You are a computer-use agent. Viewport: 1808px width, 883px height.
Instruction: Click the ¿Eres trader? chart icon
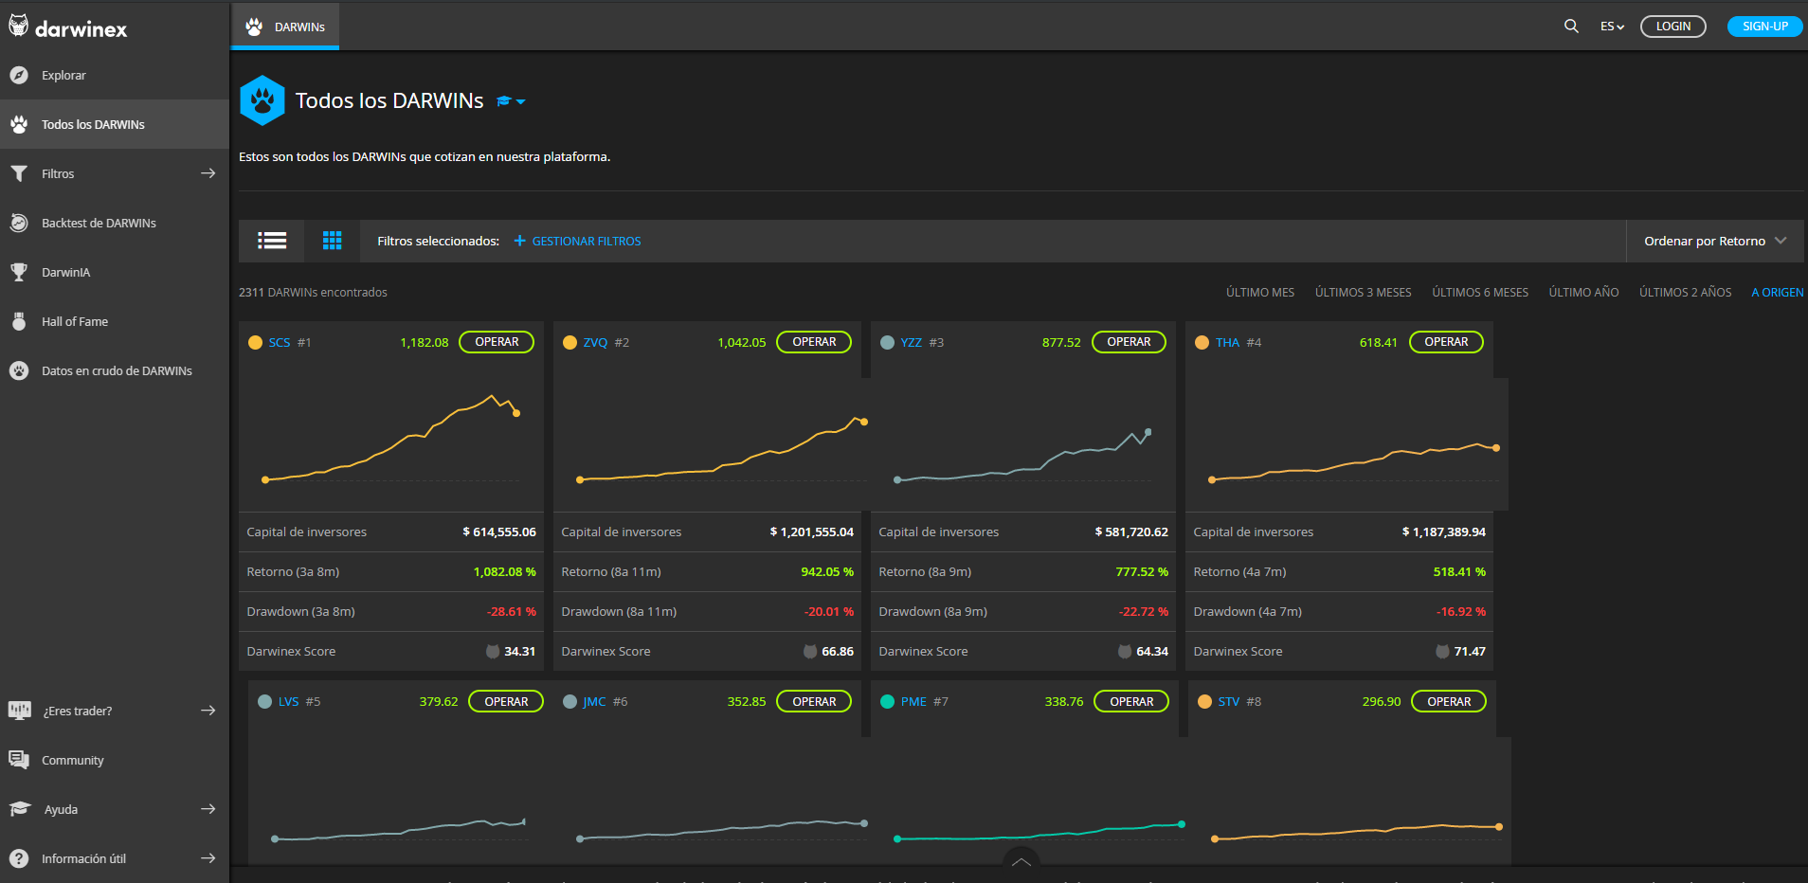19,710
